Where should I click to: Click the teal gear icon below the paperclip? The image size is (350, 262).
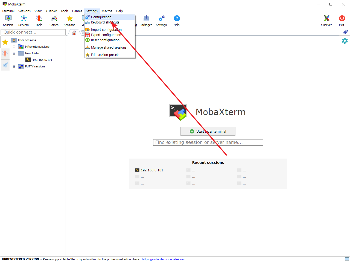pos(345,41)
